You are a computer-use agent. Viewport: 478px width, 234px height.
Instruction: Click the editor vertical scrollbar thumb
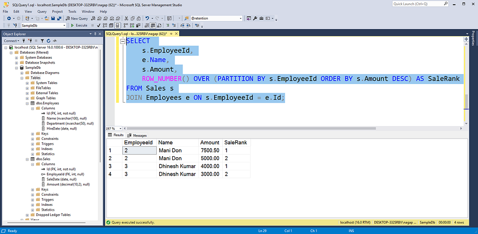(466, 101)
